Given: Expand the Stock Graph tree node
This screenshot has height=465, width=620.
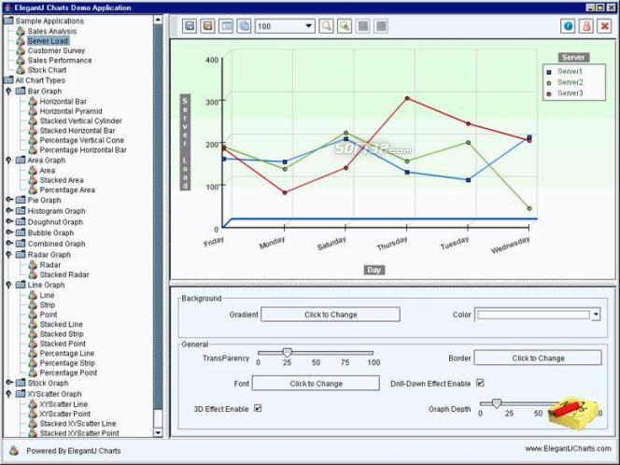Looking at the screenshot, I should tap(9, 383).
